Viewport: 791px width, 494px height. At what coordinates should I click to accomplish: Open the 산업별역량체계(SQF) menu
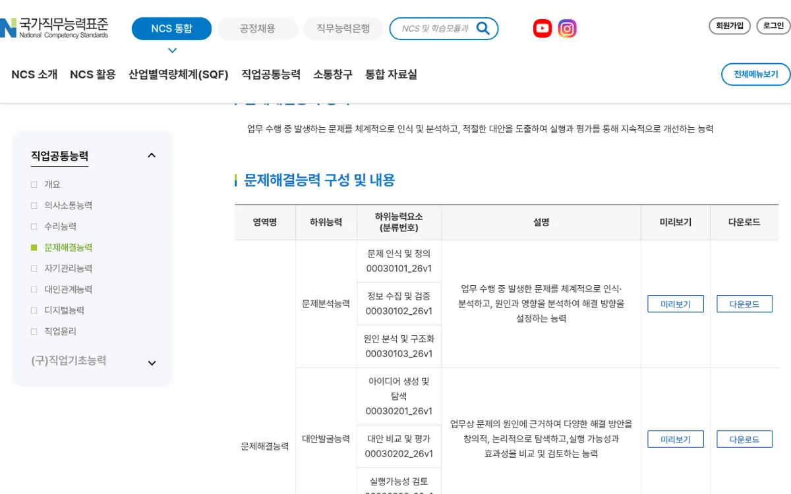coord(179,74)
